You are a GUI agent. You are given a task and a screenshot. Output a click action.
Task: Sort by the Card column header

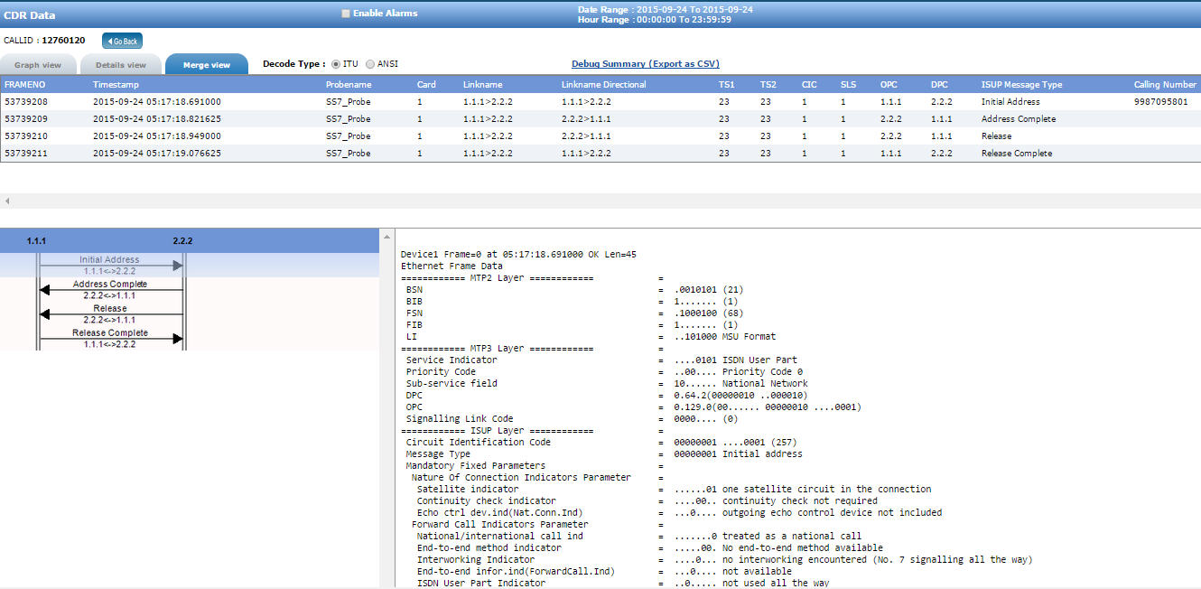pyautogui.click(x=426, y=85)
